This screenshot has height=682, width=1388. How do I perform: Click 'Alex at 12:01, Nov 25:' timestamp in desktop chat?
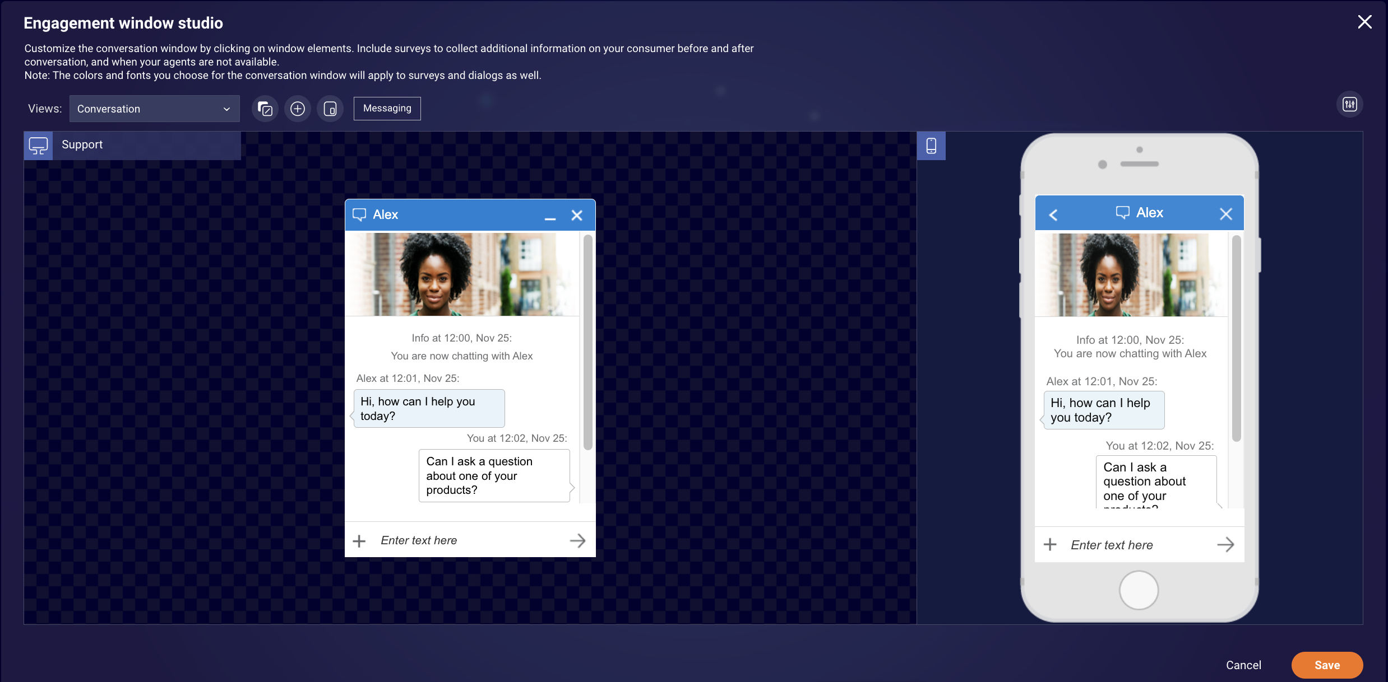pos(408,379)
